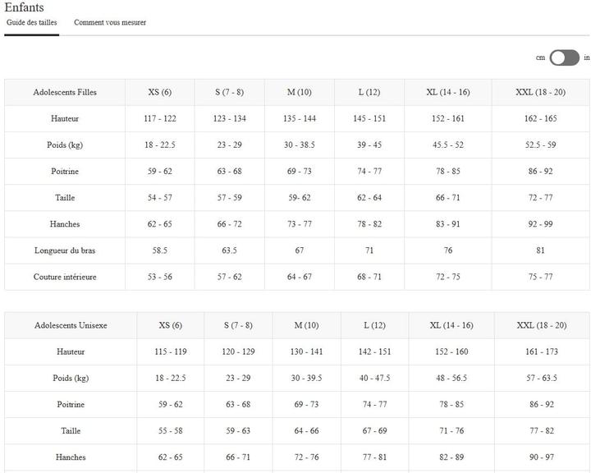Click the 58.5 arm length cell

(x=160, y=250)
